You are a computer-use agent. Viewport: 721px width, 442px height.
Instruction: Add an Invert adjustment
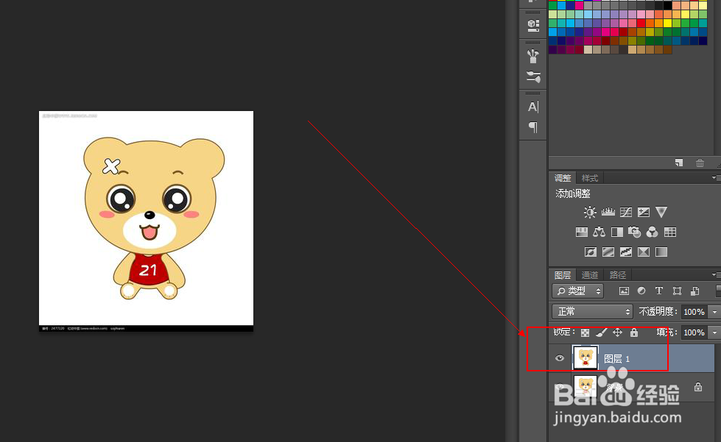click(x=591, y=252)
